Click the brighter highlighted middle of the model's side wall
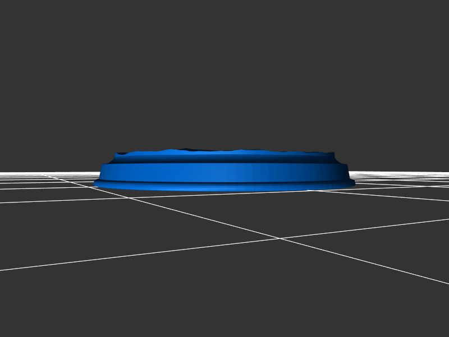449x337 pixels. point(236,173)
